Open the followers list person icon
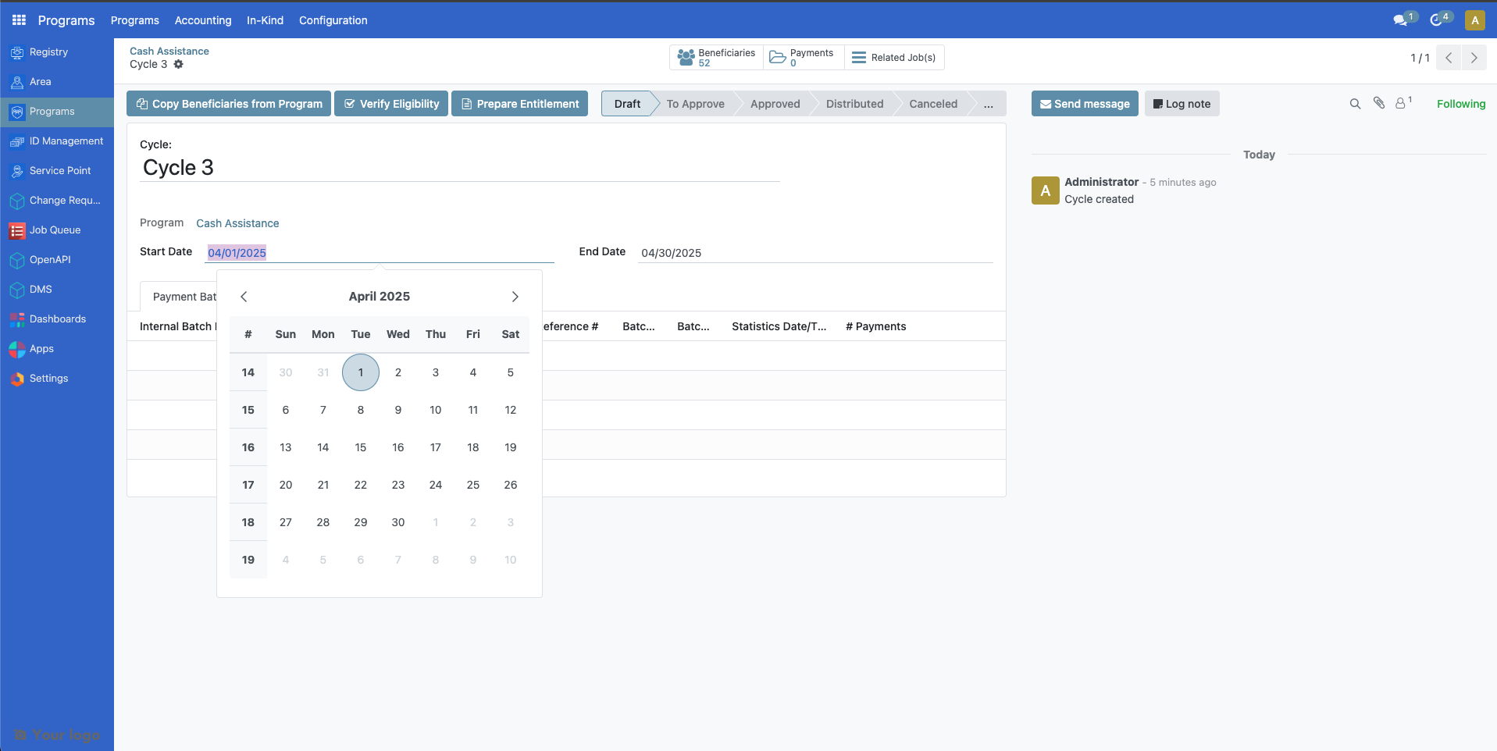 (x=1402, y=103)
